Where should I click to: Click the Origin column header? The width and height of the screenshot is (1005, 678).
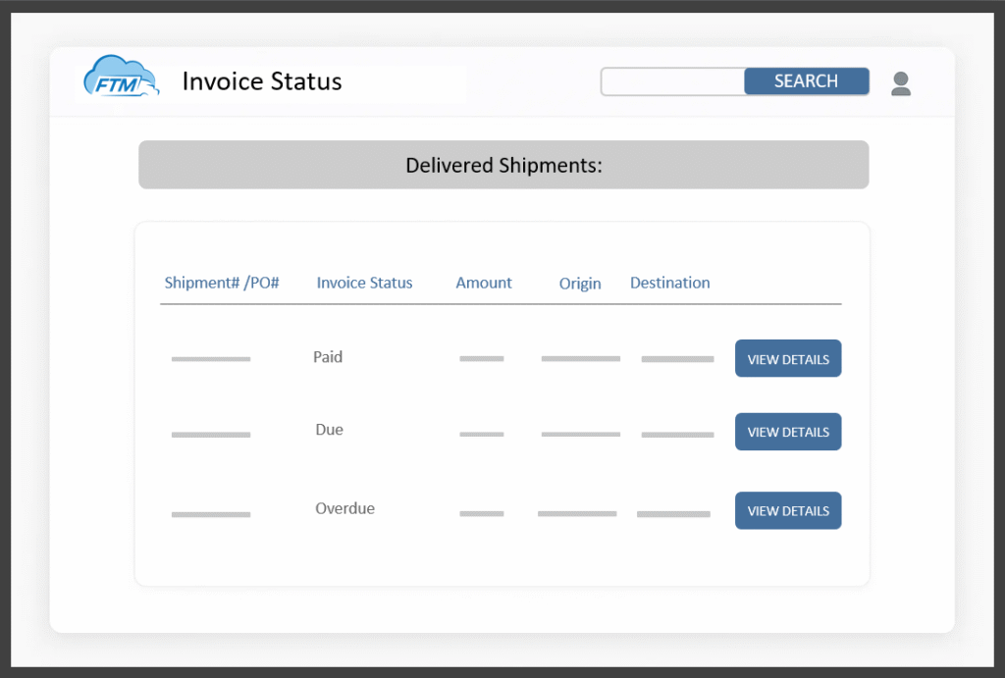point(579,284)
